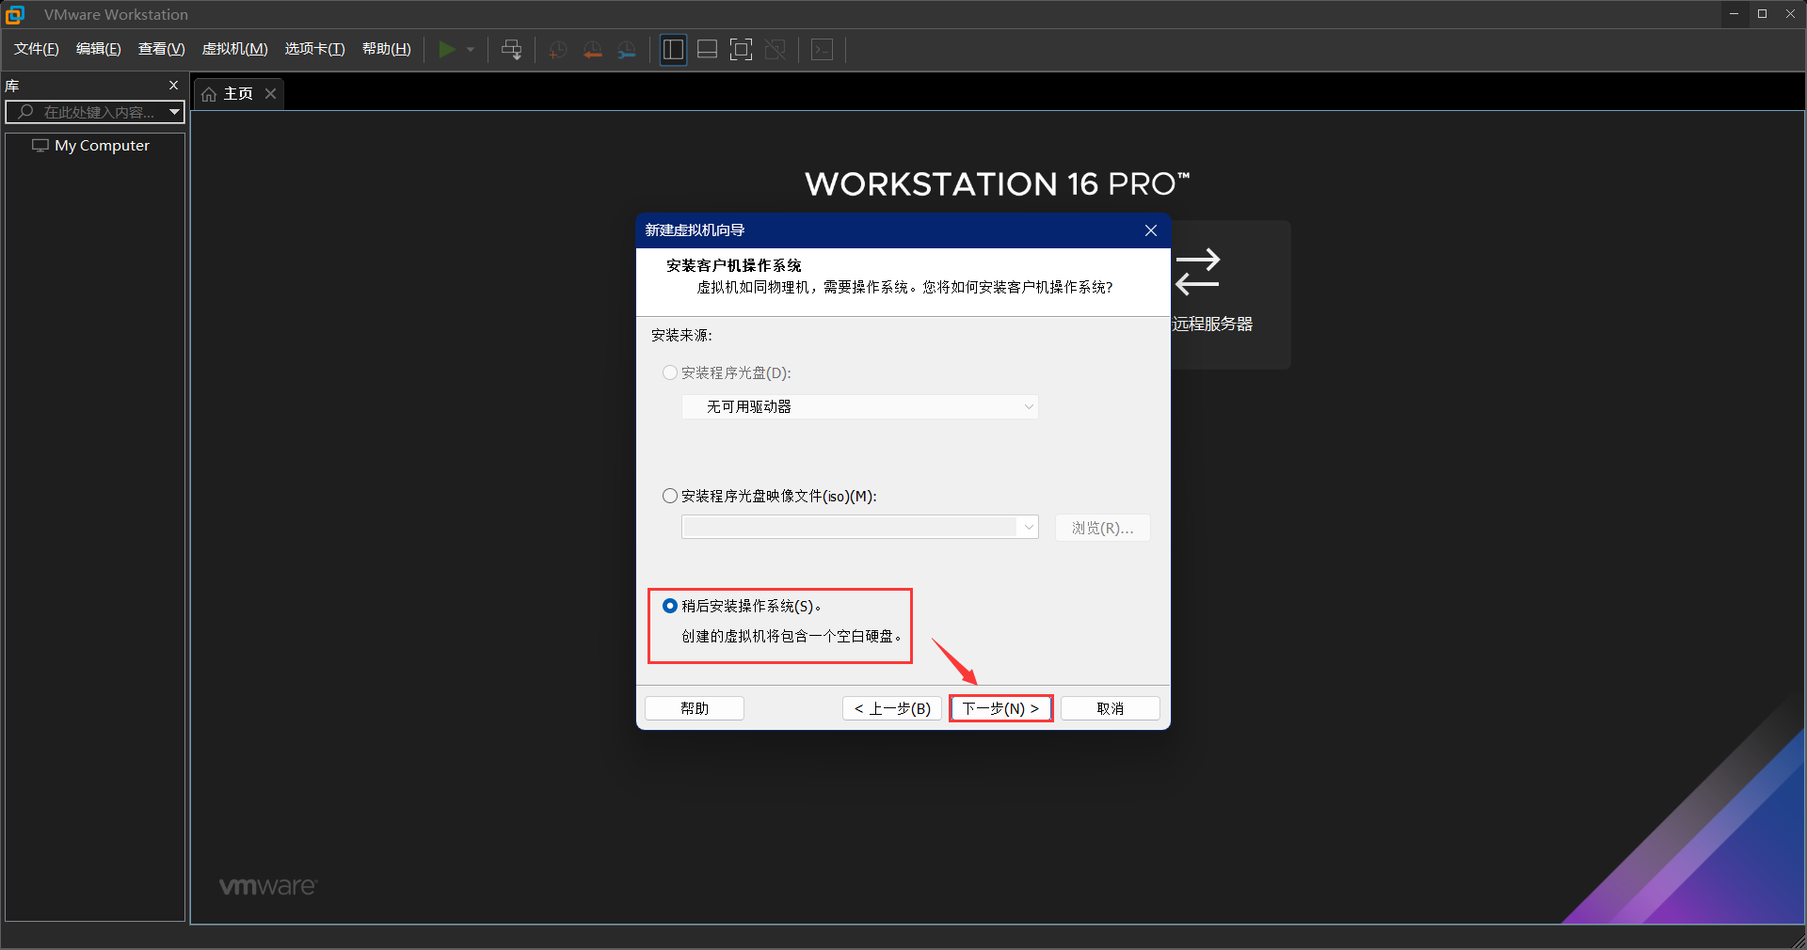This screenshot has width=1807, height=950.
Task: Click the 远程服务器 connect arrows icon
Action: [1197, 272]
